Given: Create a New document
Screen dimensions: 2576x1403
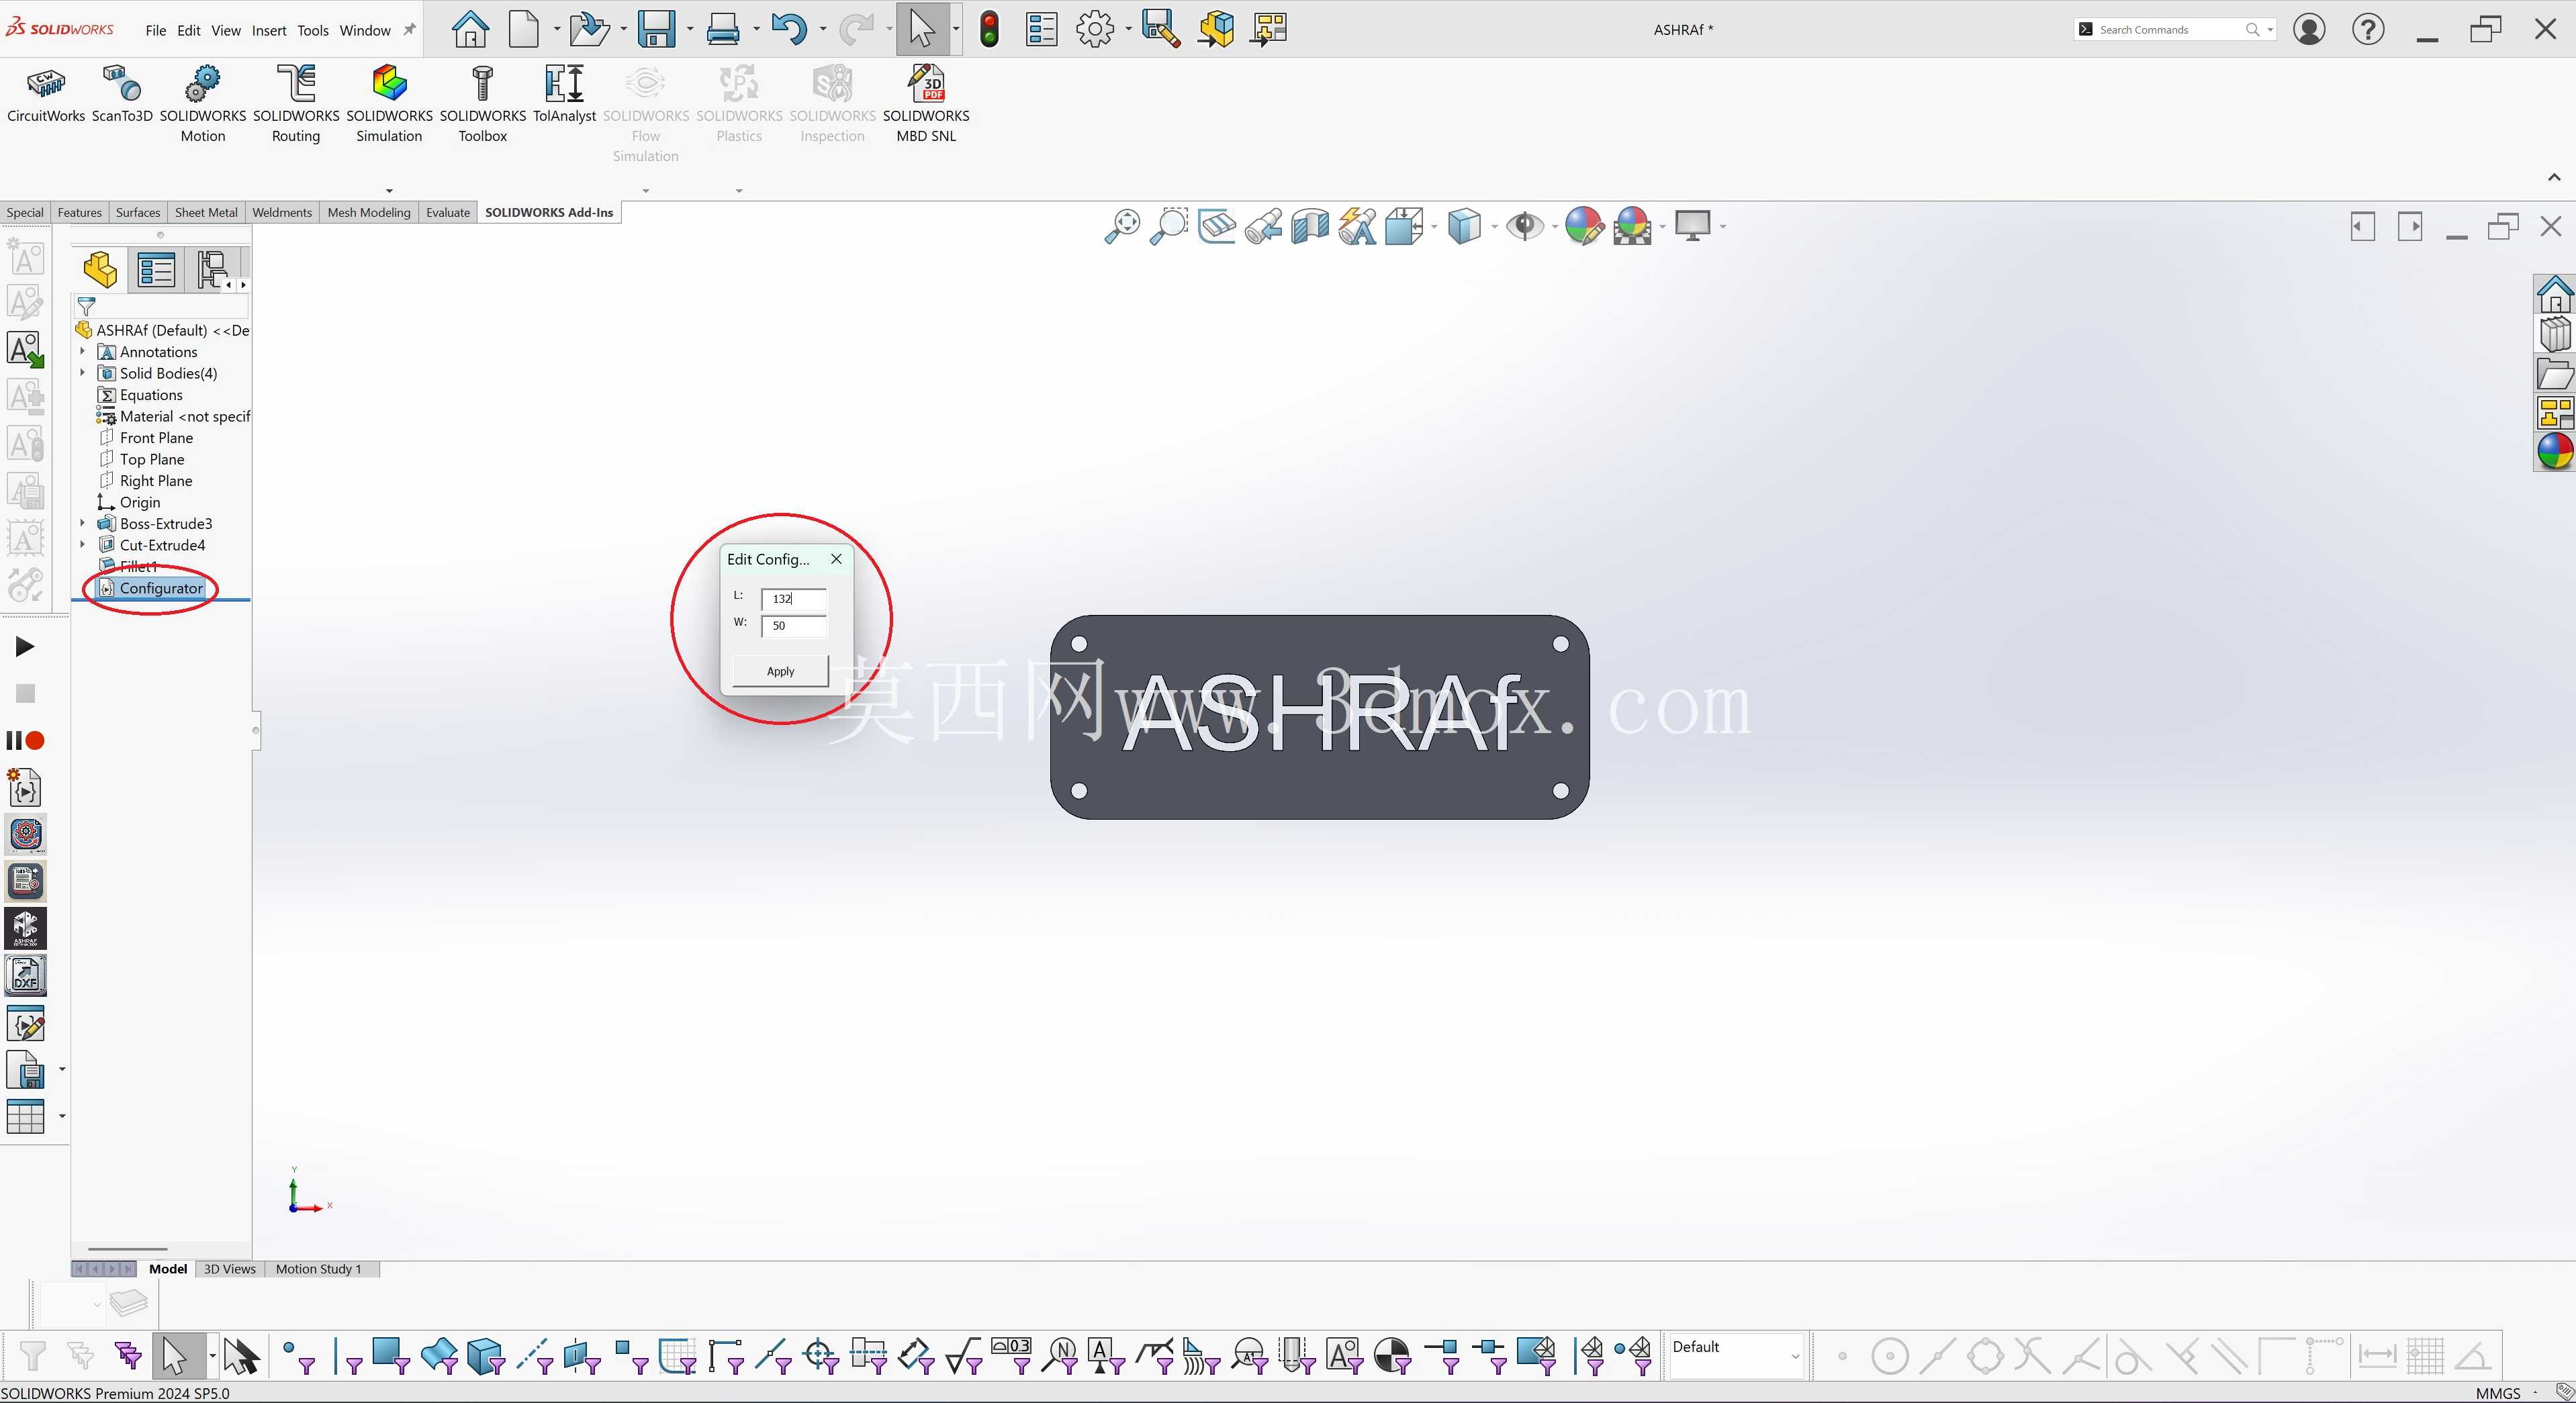Looking at the screenshot, I should (x=524, y=29).
